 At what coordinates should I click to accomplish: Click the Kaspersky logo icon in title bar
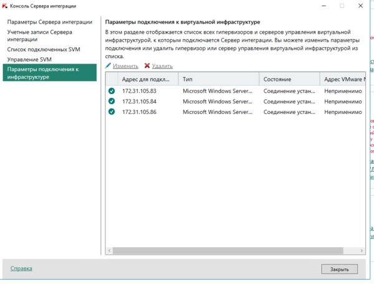[6, 6]
